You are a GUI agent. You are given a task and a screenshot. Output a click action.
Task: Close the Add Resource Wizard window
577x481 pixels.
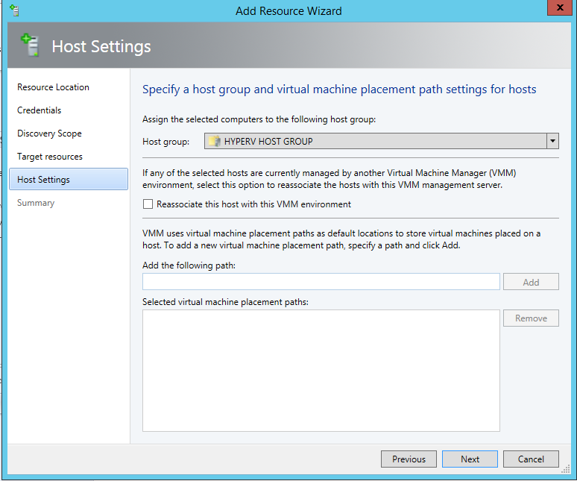tap(560, 7)
